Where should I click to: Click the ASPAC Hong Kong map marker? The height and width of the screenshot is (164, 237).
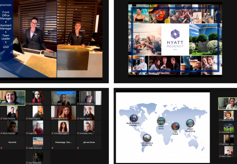tap(190, 123)
